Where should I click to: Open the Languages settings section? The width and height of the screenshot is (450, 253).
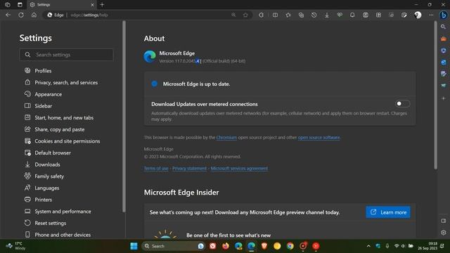tap(47, 188)
